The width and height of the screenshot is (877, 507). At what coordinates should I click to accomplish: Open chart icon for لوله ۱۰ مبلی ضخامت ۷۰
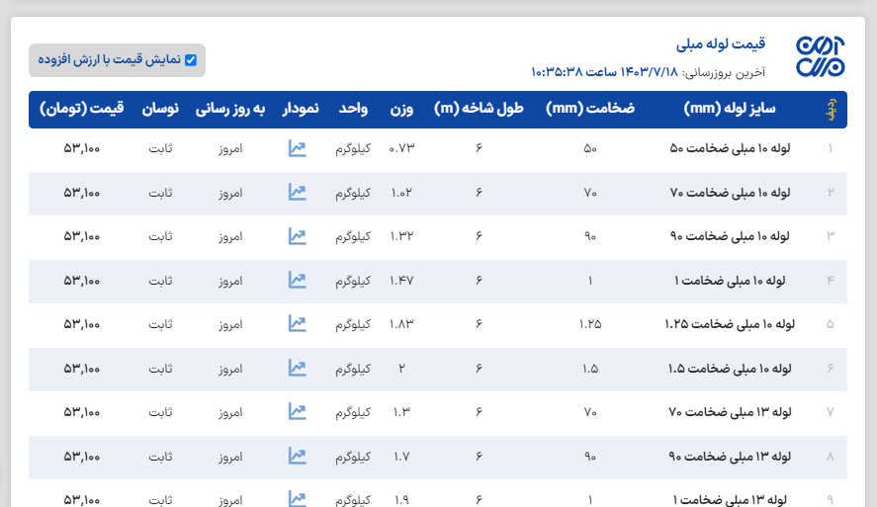tap(297, 193)
